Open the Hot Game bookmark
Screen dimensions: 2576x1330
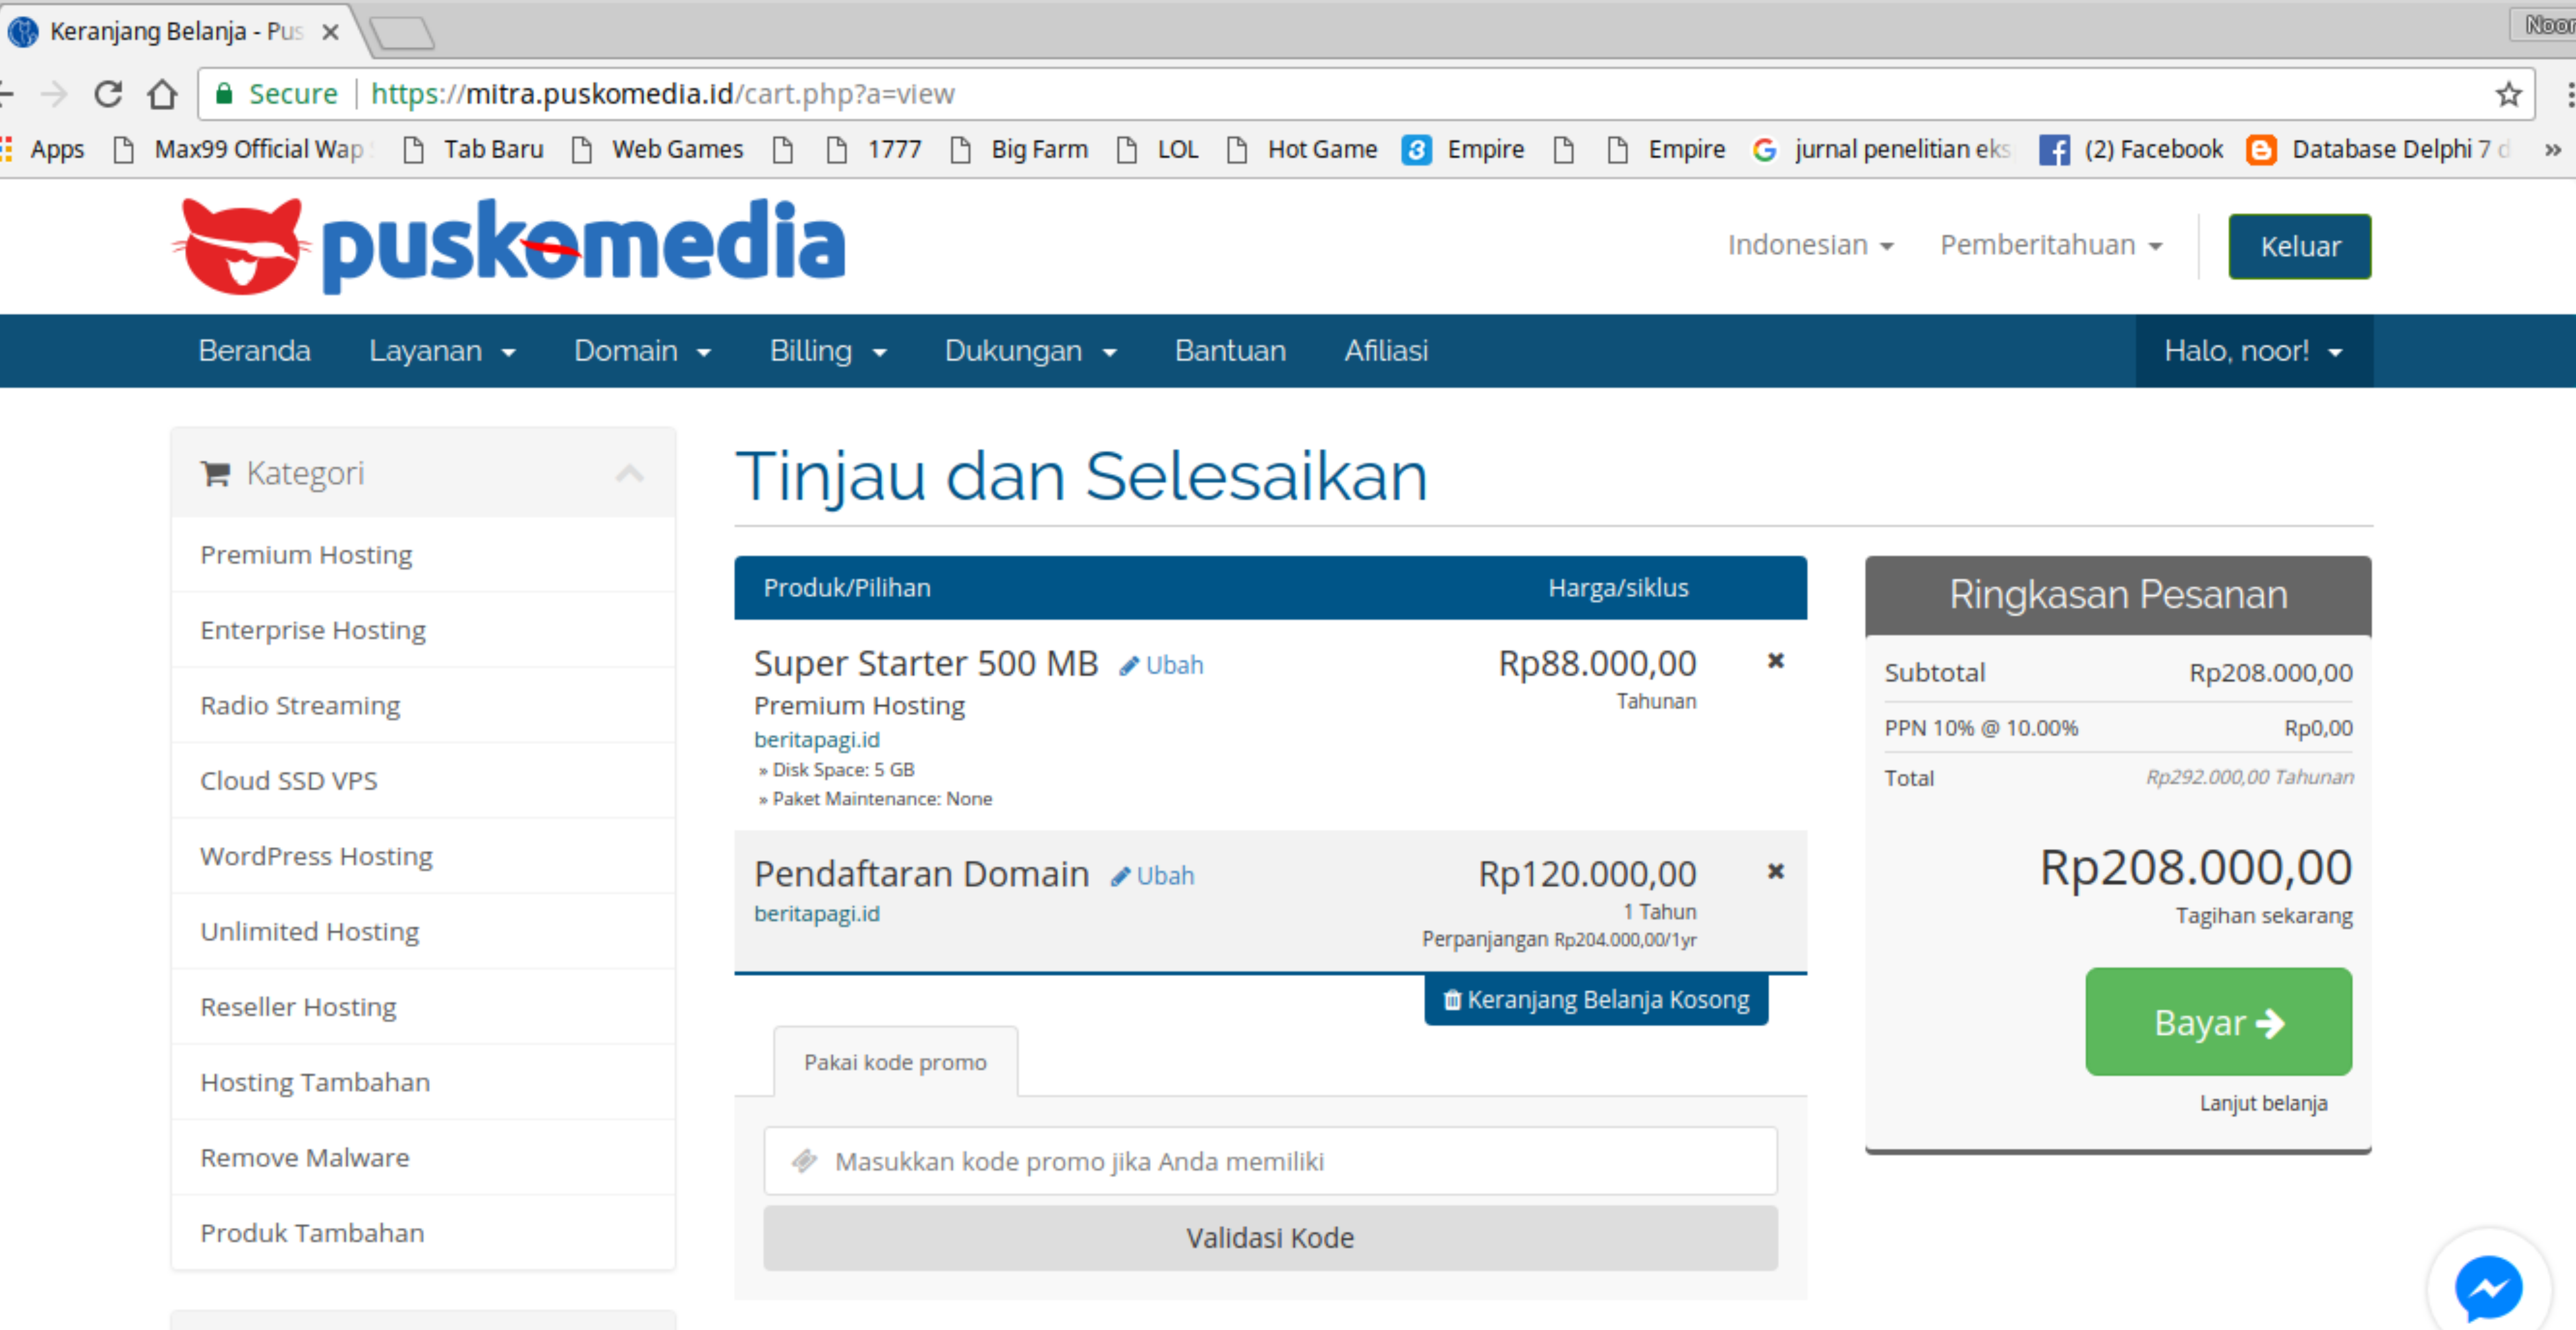click(1302, 149)
